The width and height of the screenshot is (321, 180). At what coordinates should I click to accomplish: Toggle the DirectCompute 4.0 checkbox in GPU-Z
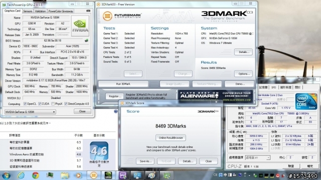tap(66, 104)
